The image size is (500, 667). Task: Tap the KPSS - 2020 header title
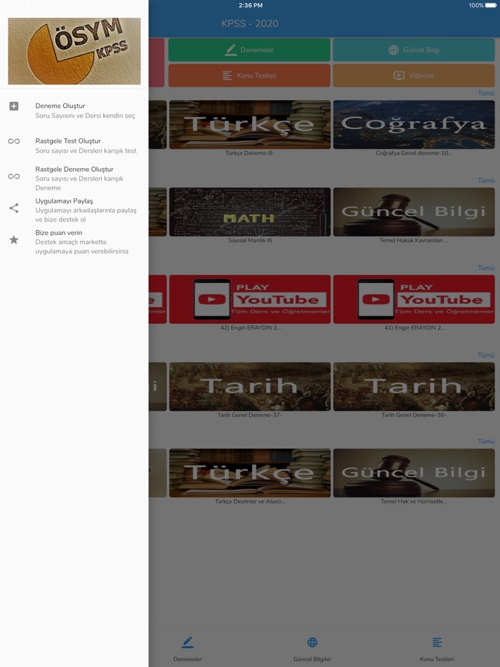point(250,23)
